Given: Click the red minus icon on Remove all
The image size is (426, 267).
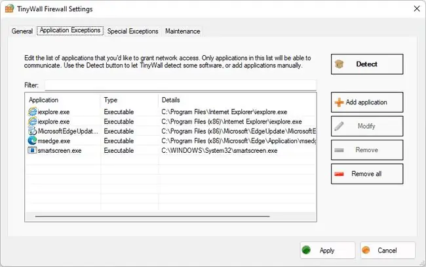Looking at the screenshot, I should tap(339, 174).
